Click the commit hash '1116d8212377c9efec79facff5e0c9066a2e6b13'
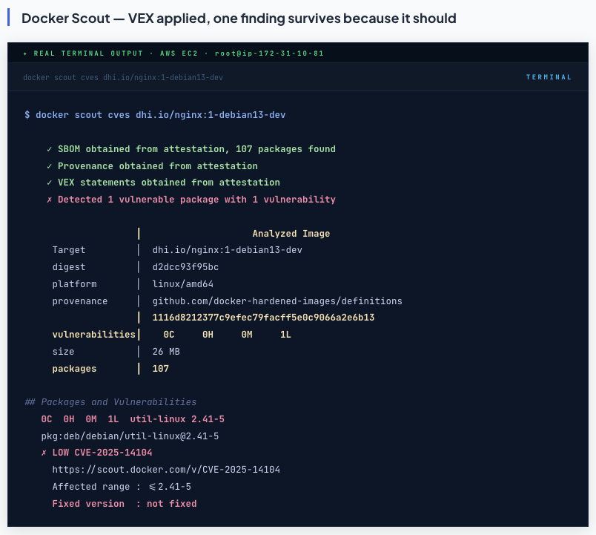The height and width of the screenshot is (535, 596). [x=263, y=318]
